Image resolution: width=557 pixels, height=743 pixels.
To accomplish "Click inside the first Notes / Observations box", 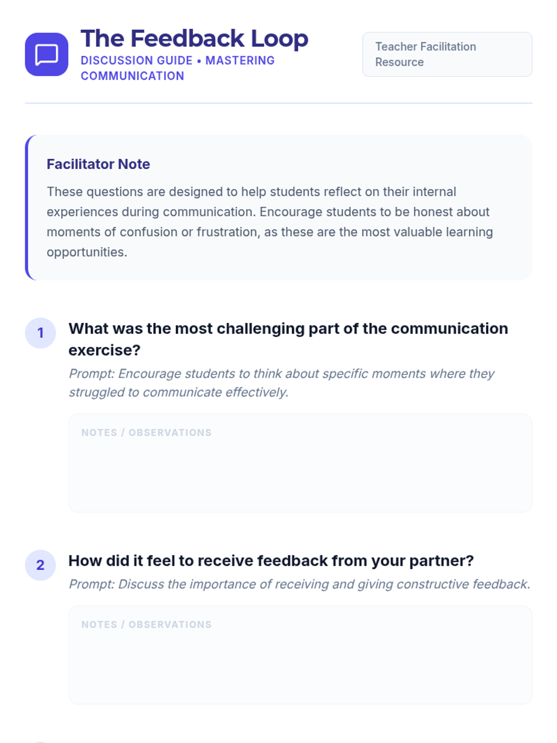I will coord(300,463).
